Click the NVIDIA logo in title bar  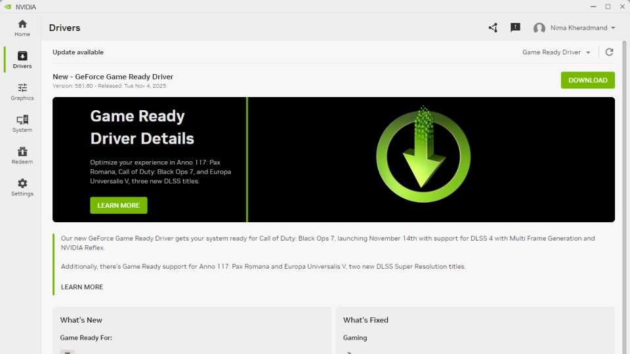pyautogui.click(x=7, y=7)
